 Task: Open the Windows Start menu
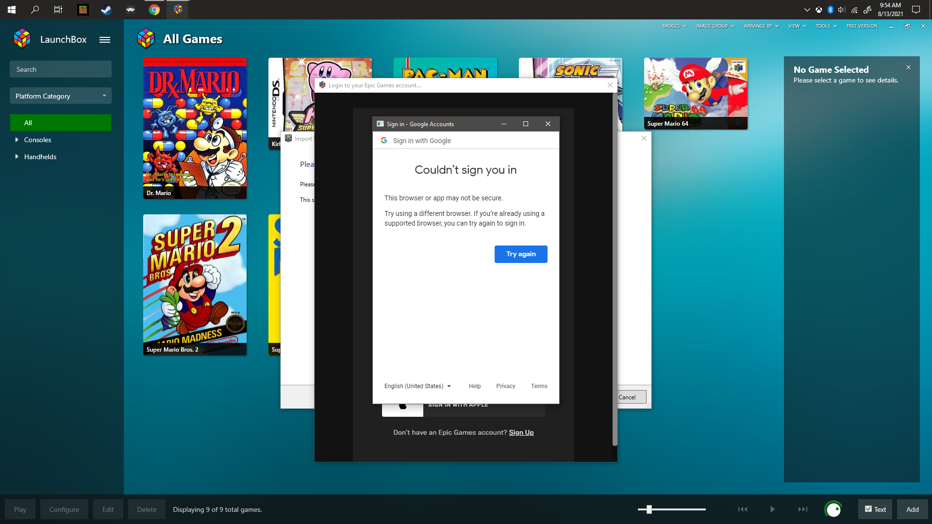12,10
